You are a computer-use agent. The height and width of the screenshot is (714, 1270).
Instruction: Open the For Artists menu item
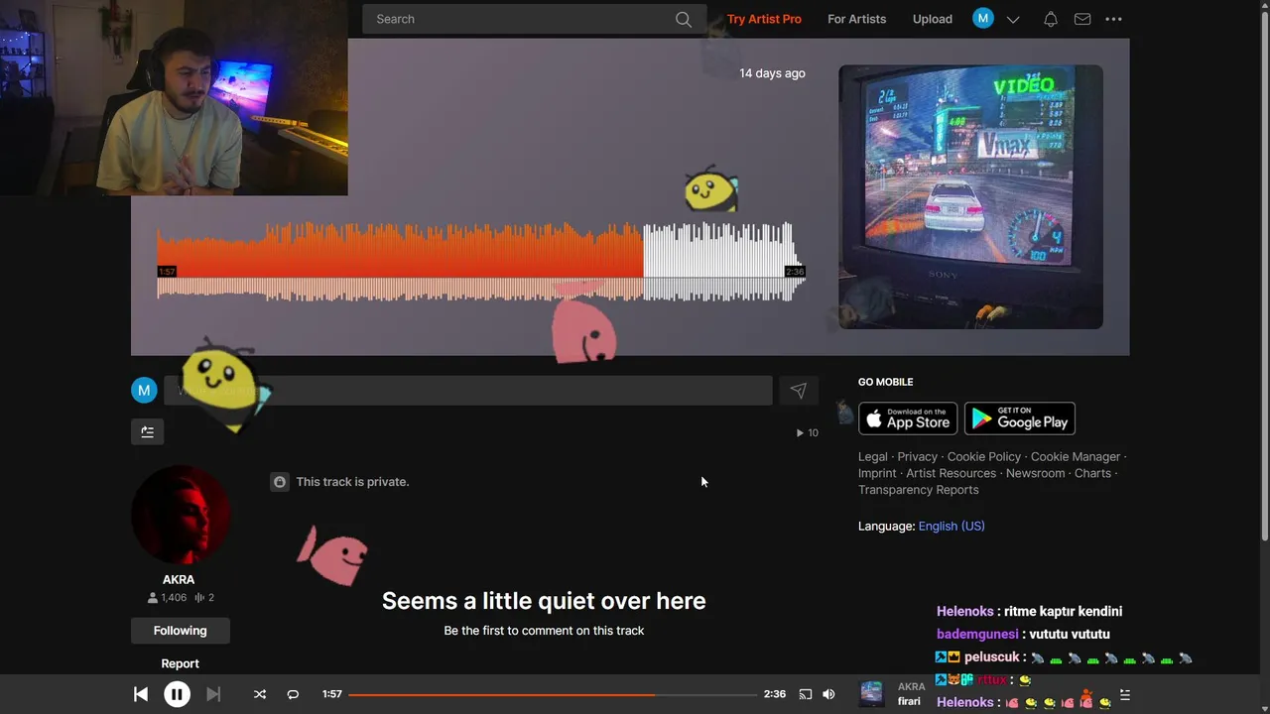pyautogui.click(x=856, y=19)
